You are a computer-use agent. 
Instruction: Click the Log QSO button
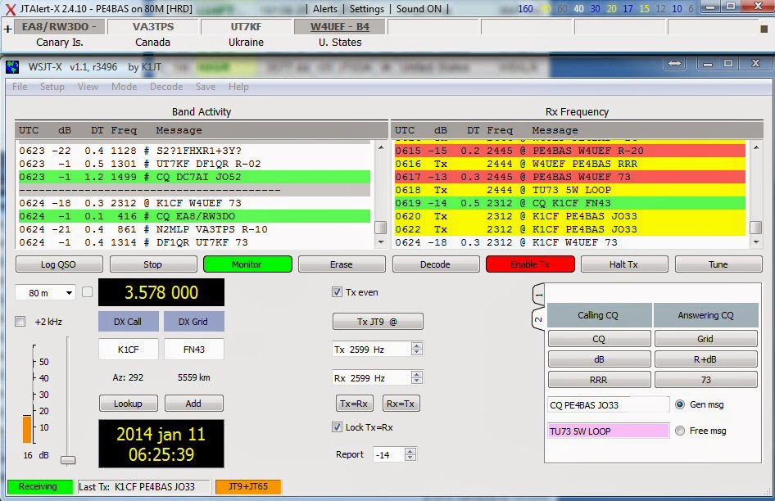[59, 264]
